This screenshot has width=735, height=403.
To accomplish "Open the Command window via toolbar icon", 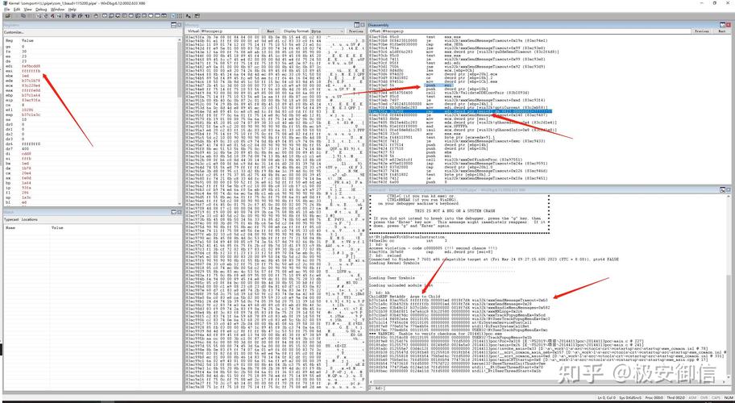I will [x=105, y=16].
